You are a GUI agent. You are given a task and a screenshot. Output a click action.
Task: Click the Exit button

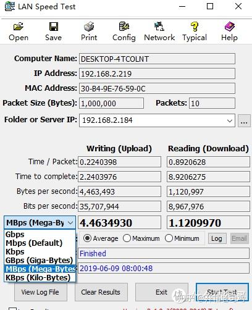click(x=162, y=292)
